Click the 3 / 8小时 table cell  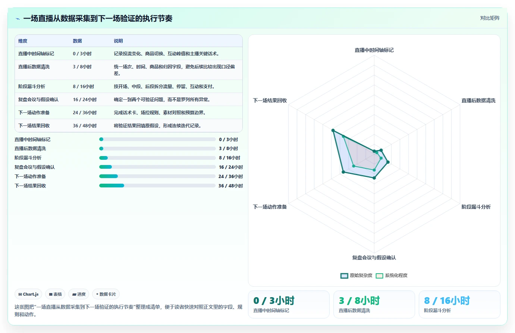pos(82,67)
